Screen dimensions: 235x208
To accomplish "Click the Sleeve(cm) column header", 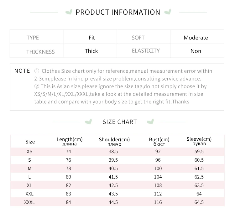I will click(199, 141).
